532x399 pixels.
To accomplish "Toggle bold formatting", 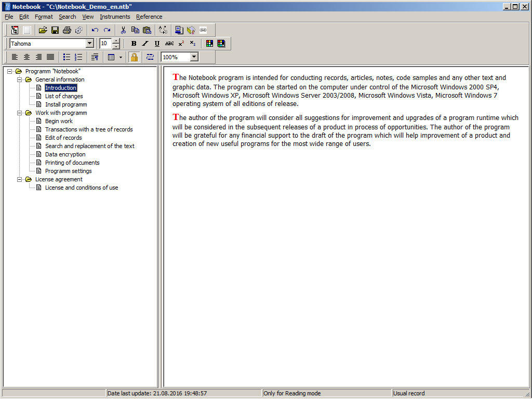I will 134,44.
